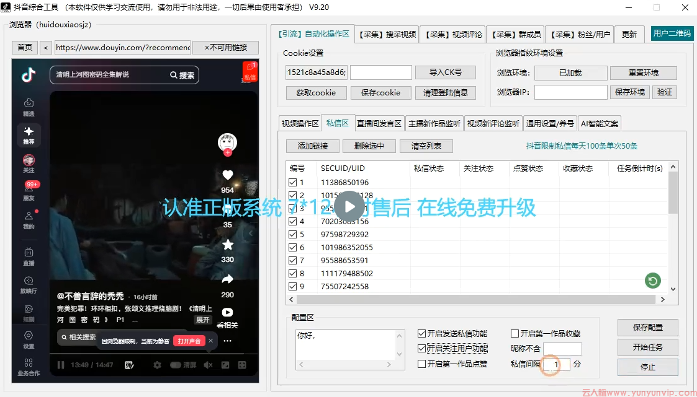Open the player settings gear

[x=158, y=365]
